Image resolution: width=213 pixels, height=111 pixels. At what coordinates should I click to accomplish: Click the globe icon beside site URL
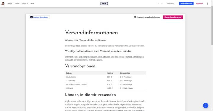tap(135, 17)
